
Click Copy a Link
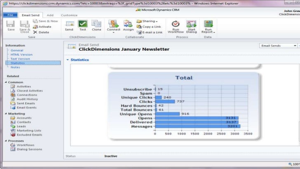tap(149, 27)
